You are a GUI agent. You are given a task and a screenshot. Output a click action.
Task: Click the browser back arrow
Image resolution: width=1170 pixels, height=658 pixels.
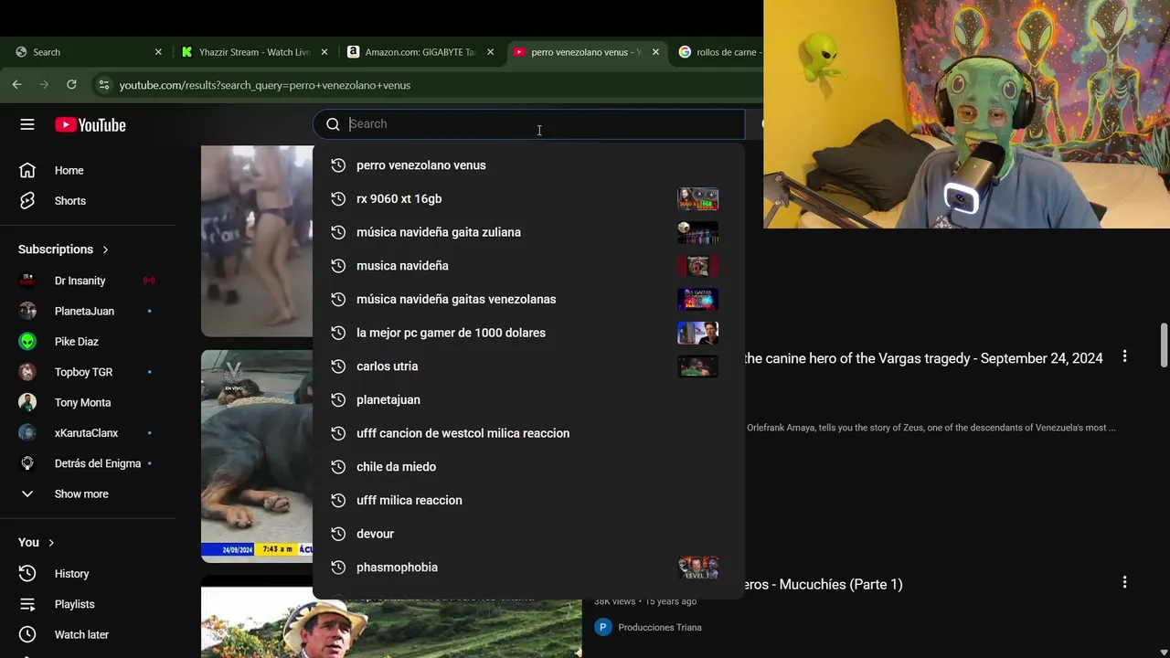(16, 84)
